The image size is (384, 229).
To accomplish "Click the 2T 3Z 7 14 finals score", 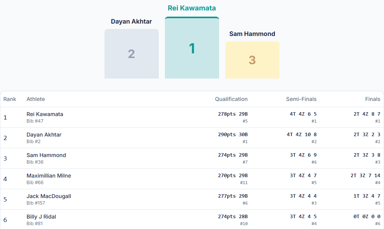I will tap(365, 176).
